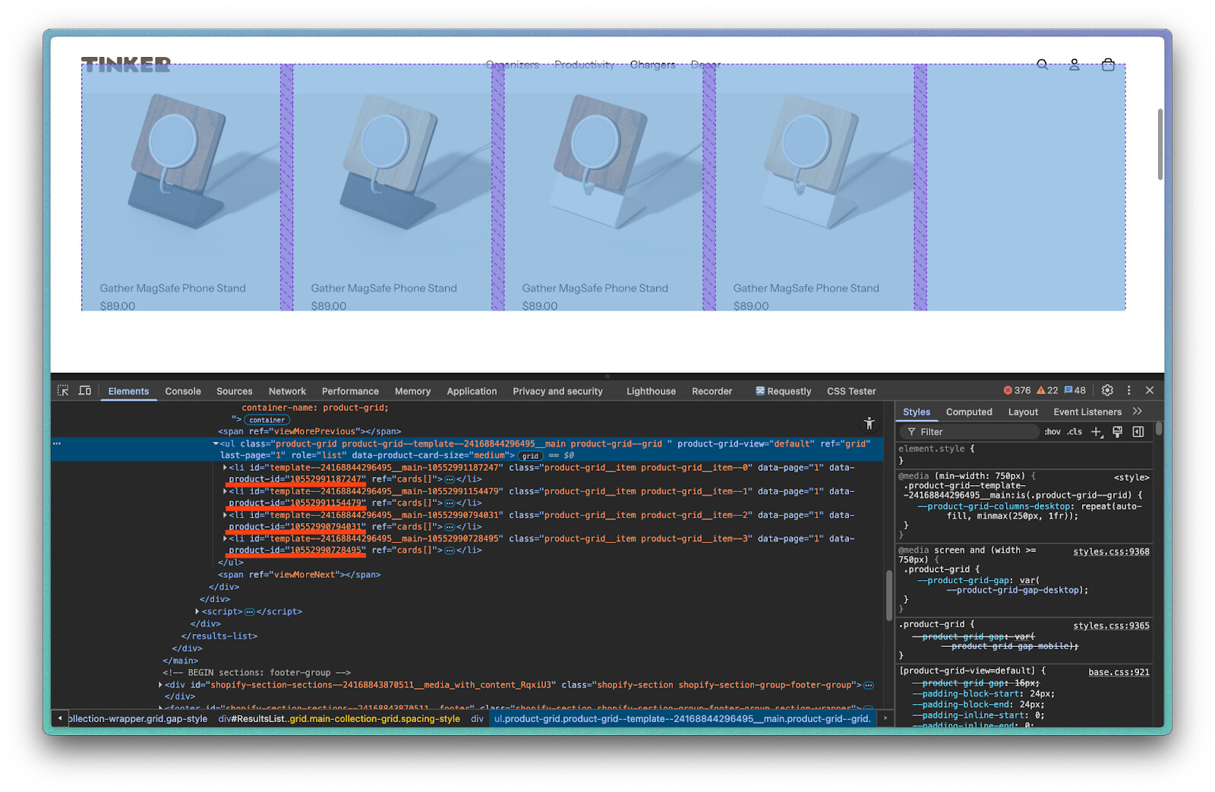
Task: Click the accessibility tree toggle icon
Action: (869, 424)
